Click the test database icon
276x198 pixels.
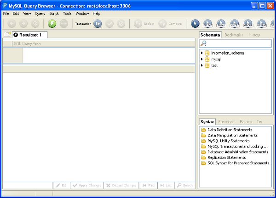click(x=207, y=66)
